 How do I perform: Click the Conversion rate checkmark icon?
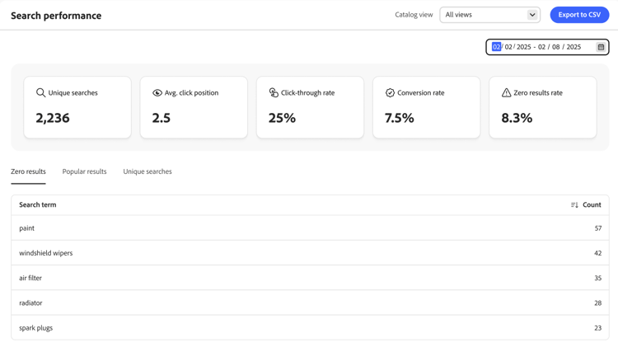tap(390, 93)
